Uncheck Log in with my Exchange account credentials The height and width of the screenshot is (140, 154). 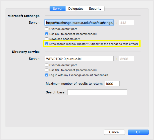47,75
